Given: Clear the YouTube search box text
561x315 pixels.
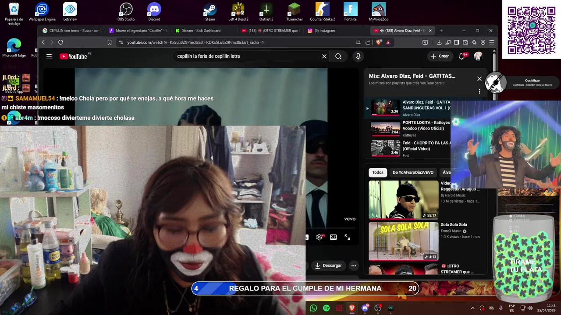Looking at the screenshot, I should (324, 56).
